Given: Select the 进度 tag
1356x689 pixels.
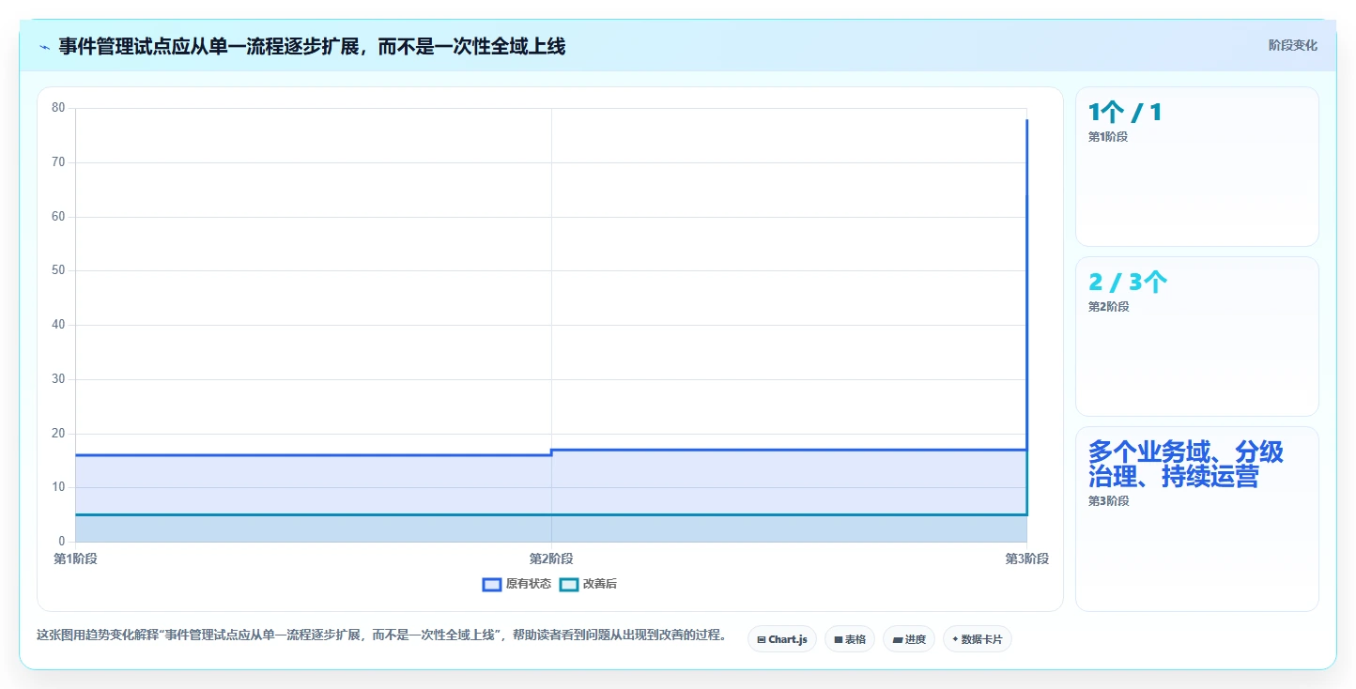Looking at the screenshot, I should point(909,639).
